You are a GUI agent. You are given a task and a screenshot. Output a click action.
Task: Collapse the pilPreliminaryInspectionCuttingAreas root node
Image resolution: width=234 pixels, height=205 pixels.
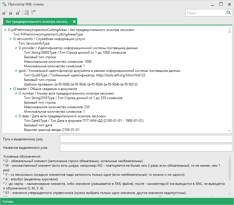pyautogui.click(x=5, y=30)
